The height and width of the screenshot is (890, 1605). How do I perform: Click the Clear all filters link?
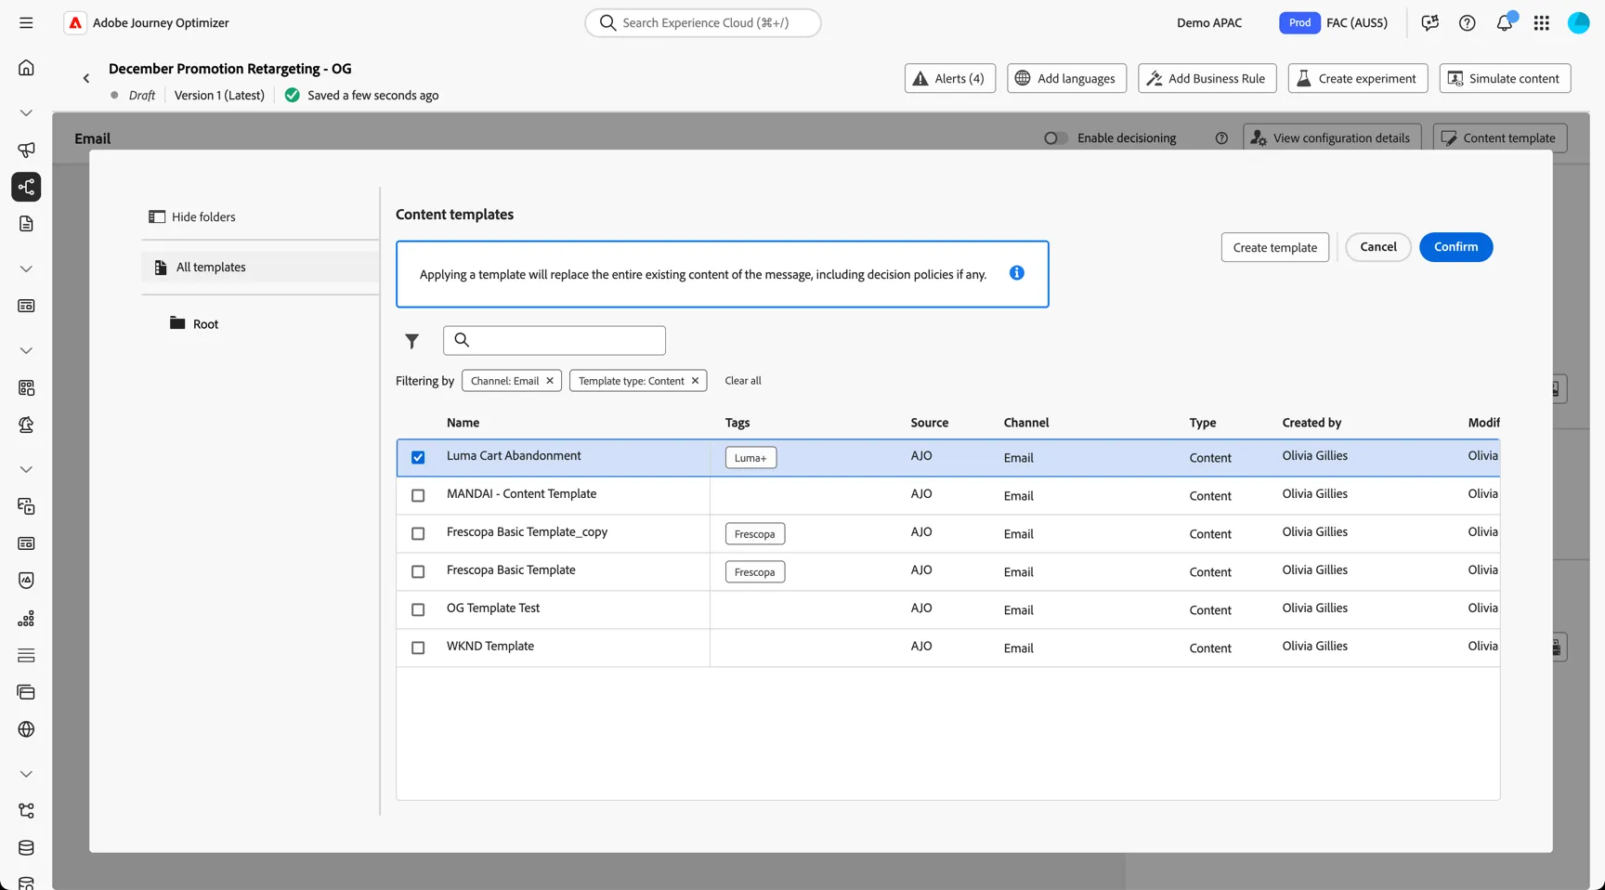[742, 381]
